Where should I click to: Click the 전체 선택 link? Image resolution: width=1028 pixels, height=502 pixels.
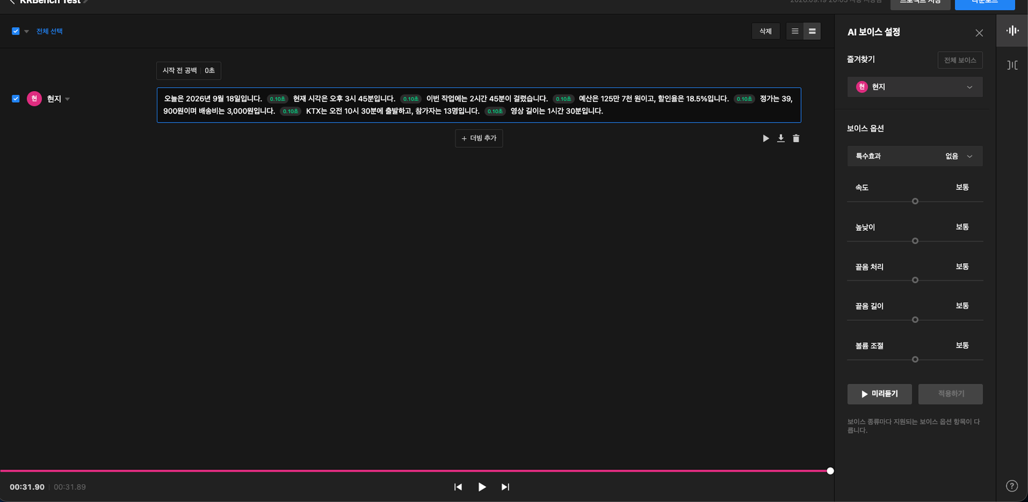point(49,31)
